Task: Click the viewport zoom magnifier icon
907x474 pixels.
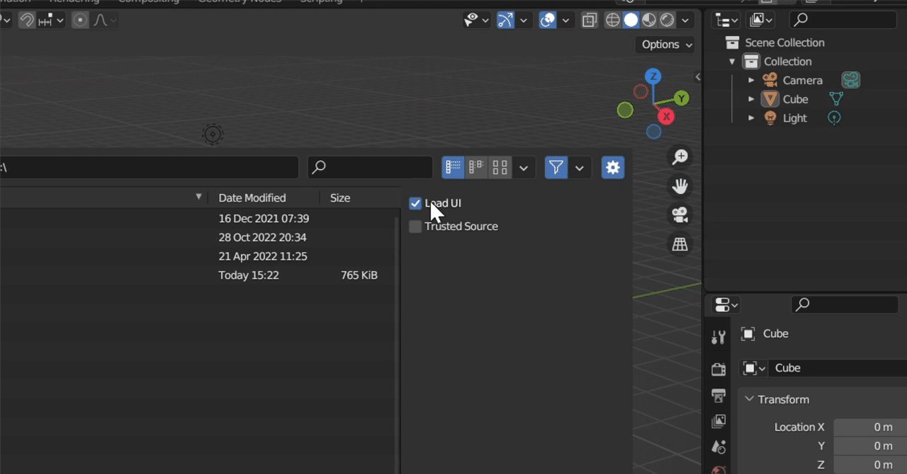Action: tap(680, 156)
